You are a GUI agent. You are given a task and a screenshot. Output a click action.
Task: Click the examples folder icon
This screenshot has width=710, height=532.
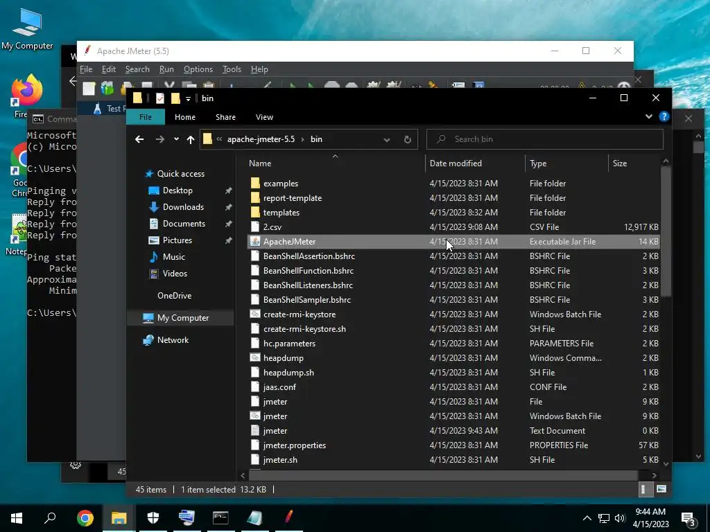click(x=255, y=183)
